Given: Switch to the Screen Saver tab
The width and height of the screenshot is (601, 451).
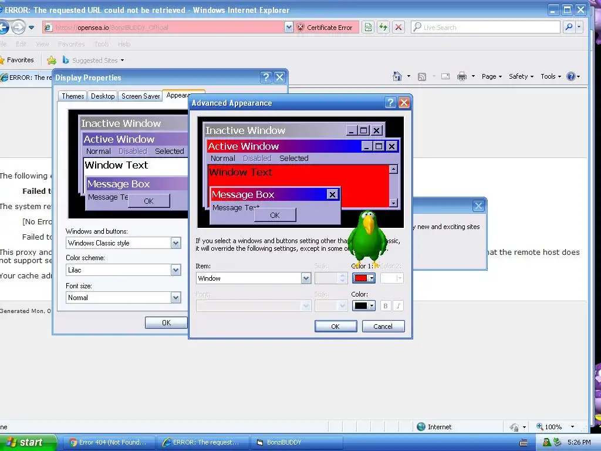Looking at the screenshot, I should pyautogui.click(x=141, y=96).
